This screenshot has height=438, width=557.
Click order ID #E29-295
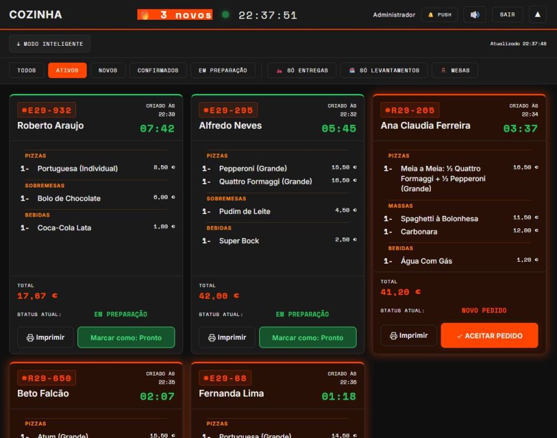pyautogui.click(x=228, y=110)
